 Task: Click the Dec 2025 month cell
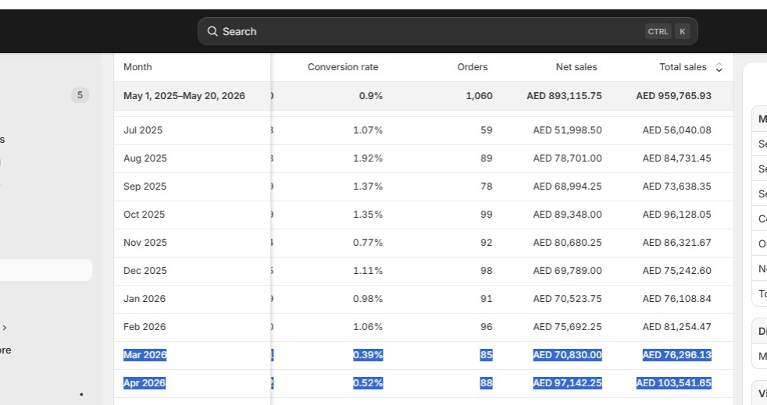(x=144, y=271)
